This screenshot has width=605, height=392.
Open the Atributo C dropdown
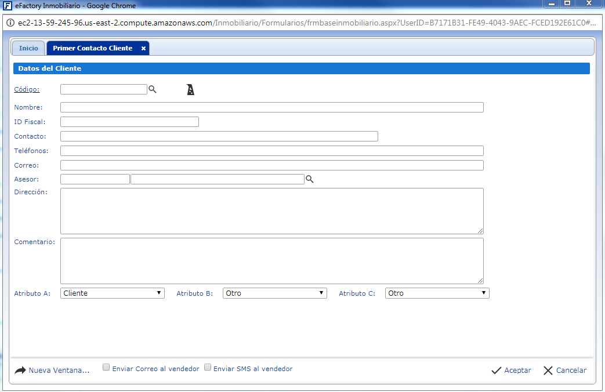point(437,293)
